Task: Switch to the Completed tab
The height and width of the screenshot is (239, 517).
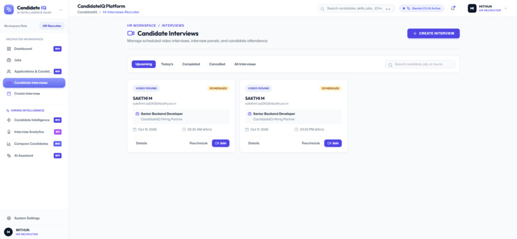Action: [191, 64]
